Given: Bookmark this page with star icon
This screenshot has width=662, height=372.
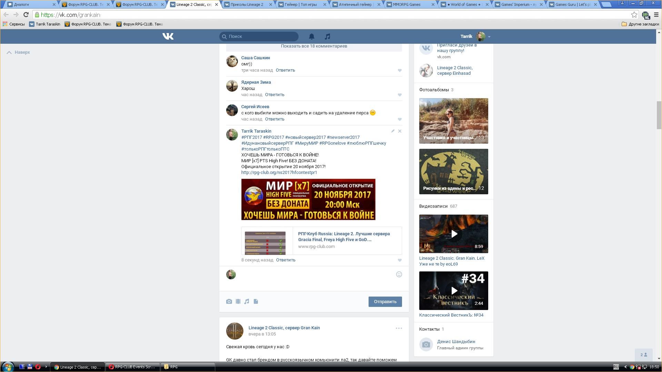Looking at the screenshot, I should [x=634, y=15].
